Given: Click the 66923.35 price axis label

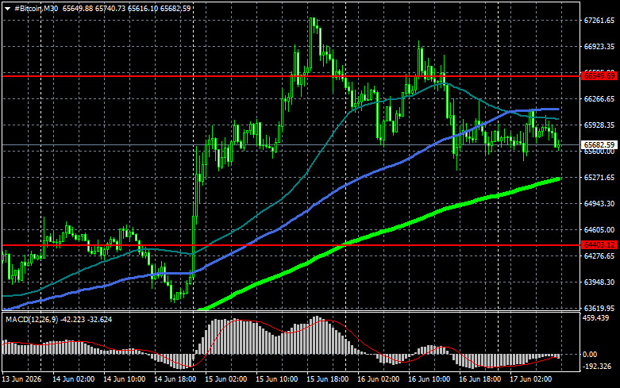Looking at the screenshot, I should tap(599, 47).
